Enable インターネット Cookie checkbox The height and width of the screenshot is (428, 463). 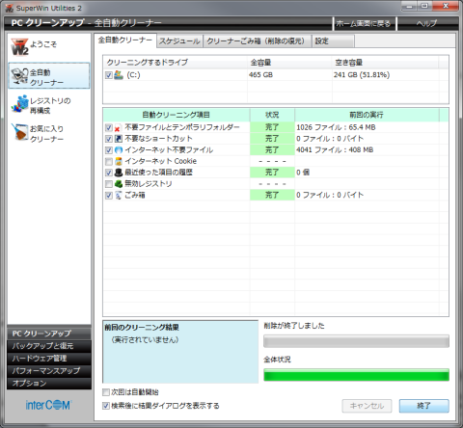[109, 161]
